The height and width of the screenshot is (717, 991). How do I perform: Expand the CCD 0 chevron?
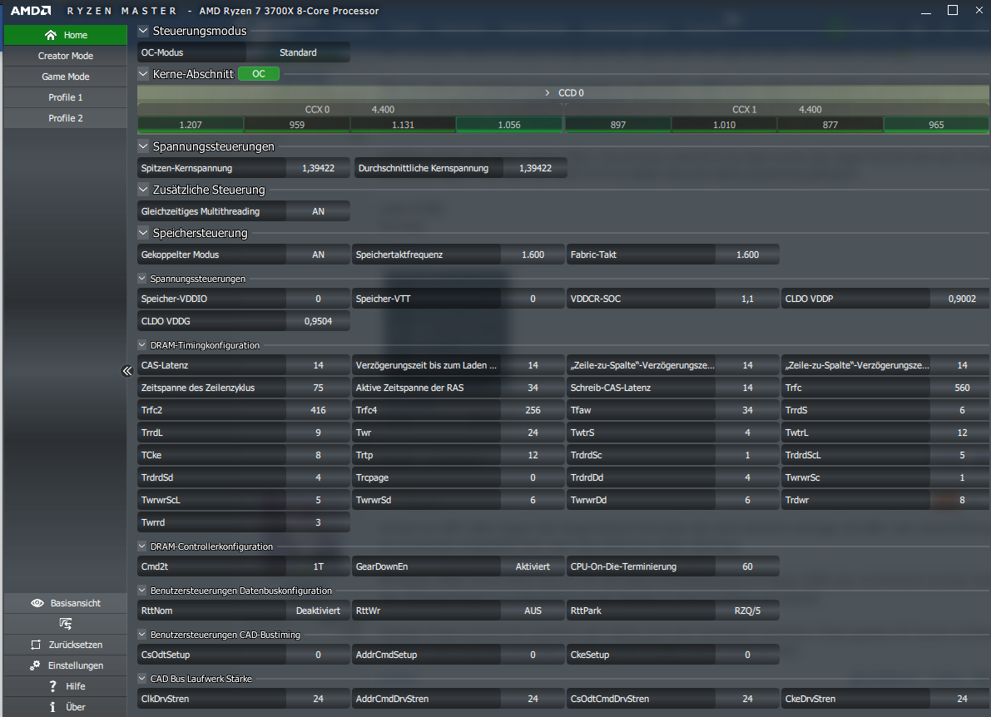[x=548, y=93]
